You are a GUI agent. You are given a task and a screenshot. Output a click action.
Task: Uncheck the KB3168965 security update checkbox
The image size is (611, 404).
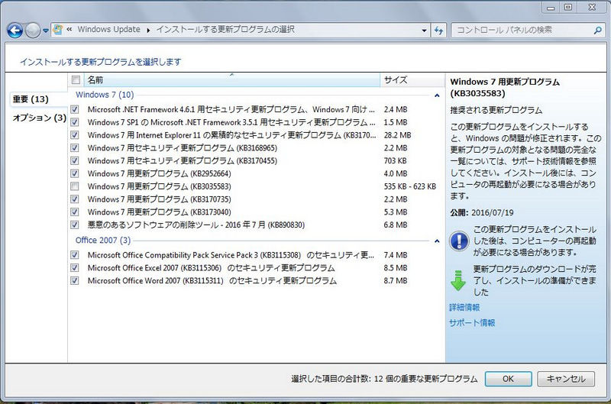75,148
